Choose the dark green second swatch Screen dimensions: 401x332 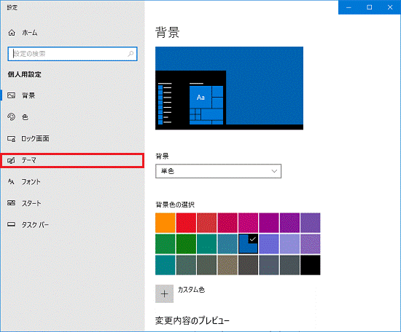tap(186, 244)
